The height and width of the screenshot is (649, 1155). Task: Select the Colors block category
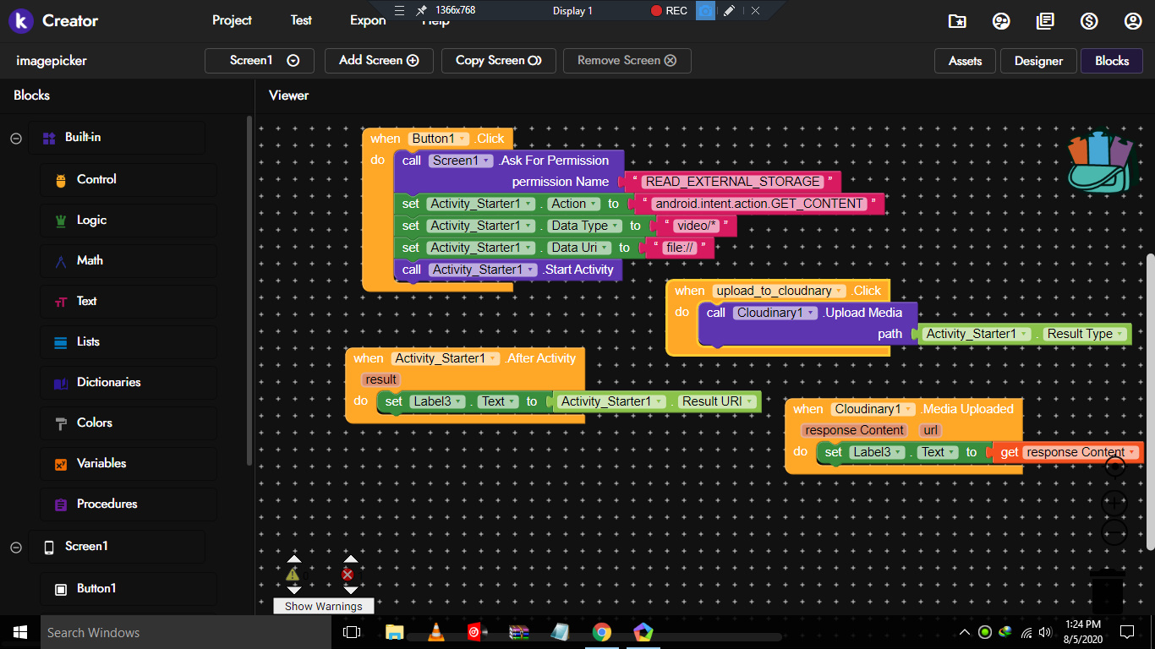pos(94,423)
